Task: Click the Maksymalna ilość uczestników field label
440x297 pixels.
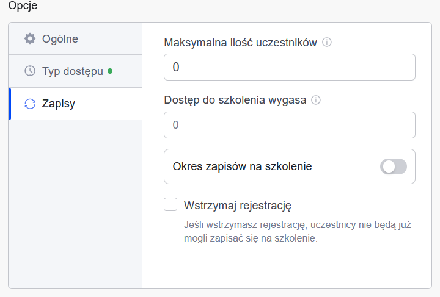Action: (x=240, y=43)
